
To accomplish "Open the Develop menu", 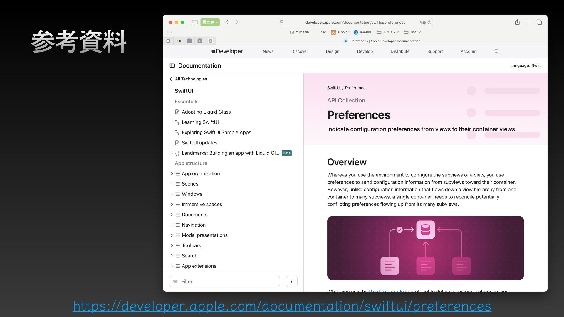I will (x=365, y=51).
